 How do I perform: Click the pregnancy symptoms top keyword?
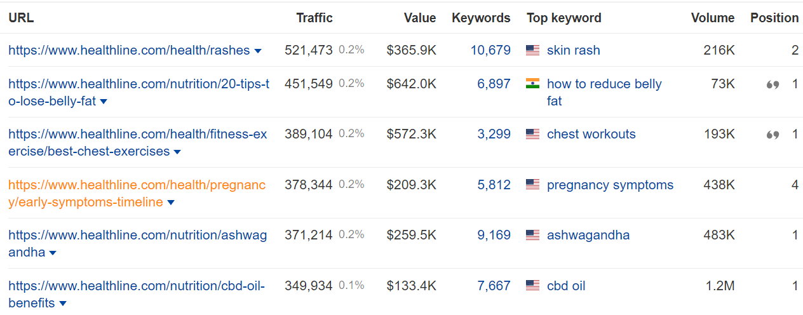[610, 185]
